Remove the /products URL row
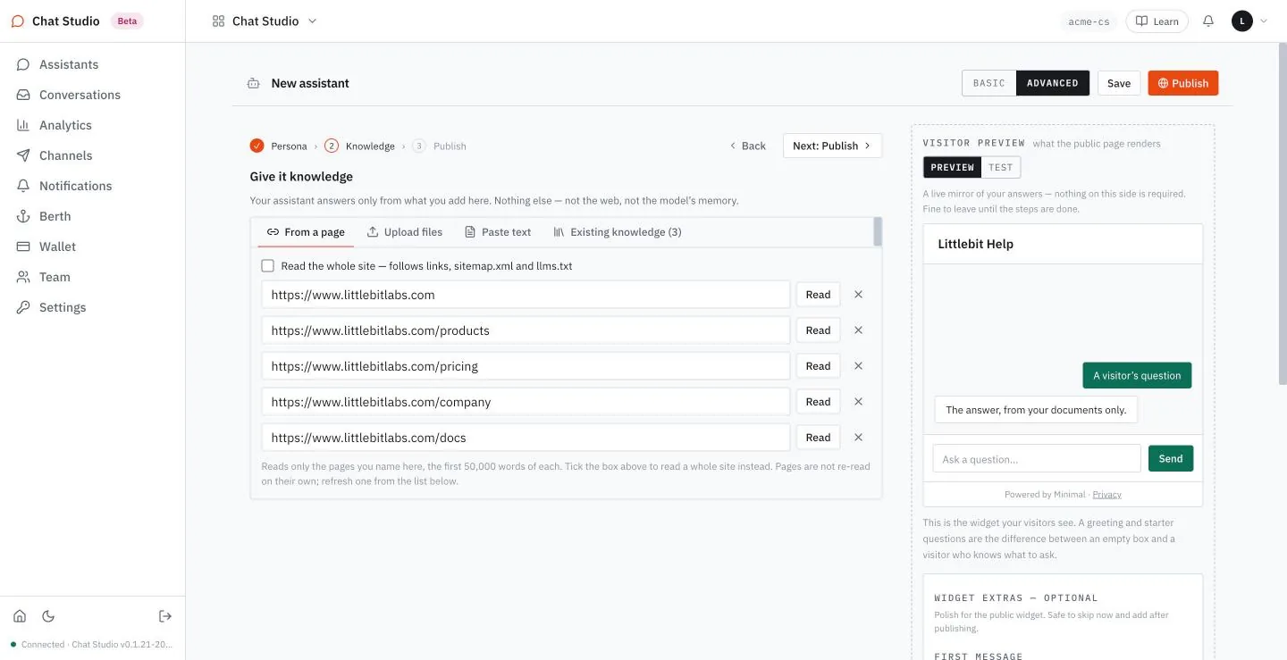 [x=858, y=330]
